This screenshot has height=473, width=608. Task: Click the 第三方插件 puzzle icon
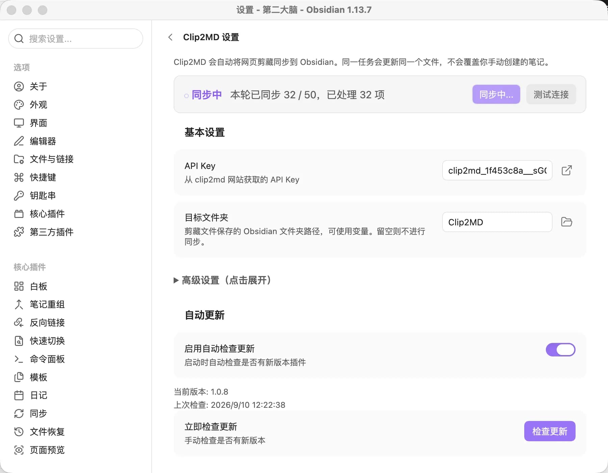[19, 232]
